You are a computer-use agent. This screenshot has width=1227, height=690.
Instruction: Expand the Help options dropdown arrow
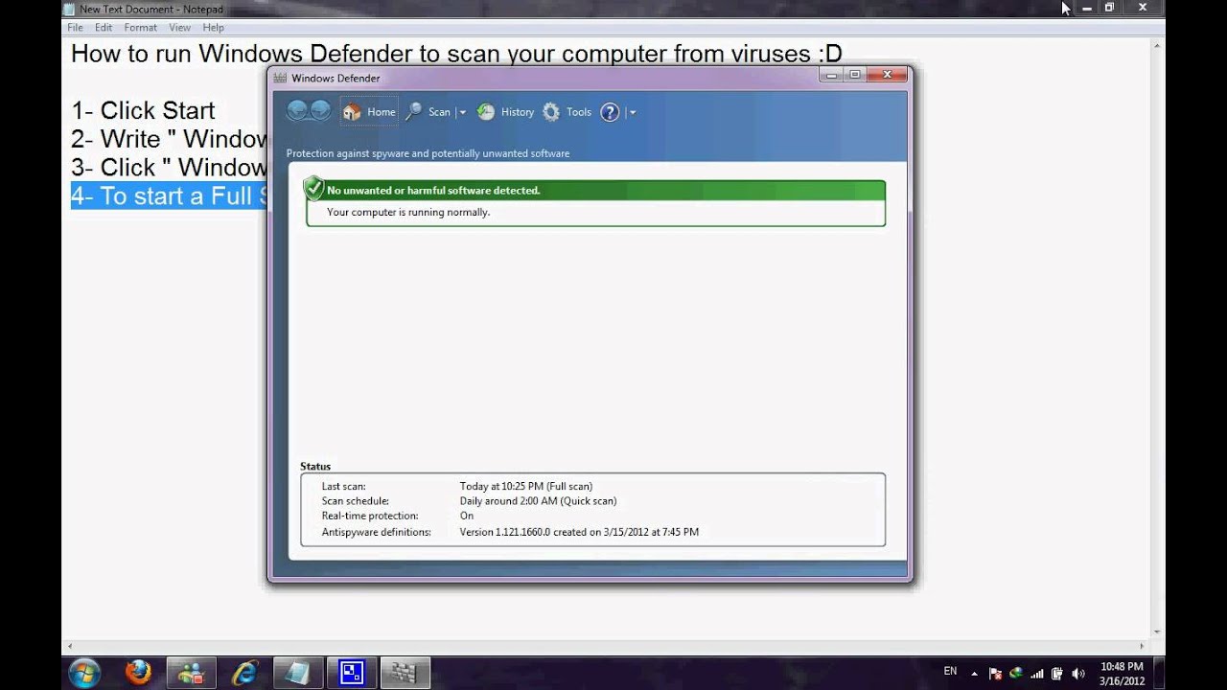coord(632,112)
